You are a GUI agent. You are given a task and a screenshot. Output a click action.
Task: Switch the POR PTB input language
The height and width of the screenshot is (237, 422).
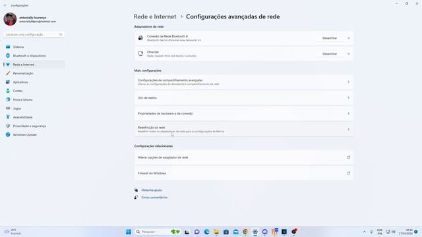pyautogui.click(x=380, y=232)
